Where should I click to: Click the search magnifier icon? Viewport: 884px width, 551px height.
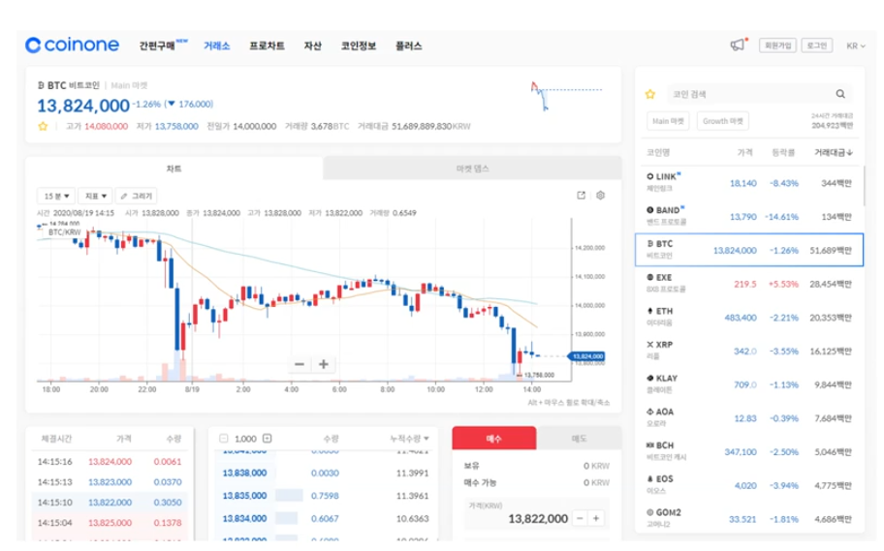pos(840,94)
